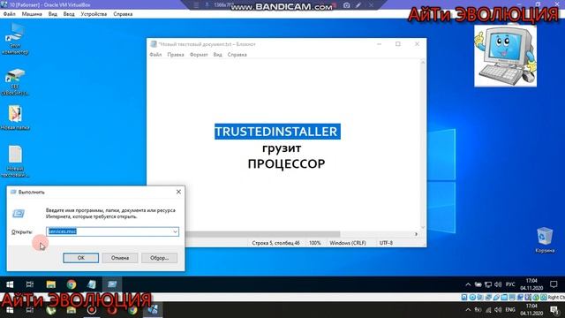The height and width of the screenshot is (318, 565).
Task: Click the host tray volume icon beside ENG
Action: [498, 310]
